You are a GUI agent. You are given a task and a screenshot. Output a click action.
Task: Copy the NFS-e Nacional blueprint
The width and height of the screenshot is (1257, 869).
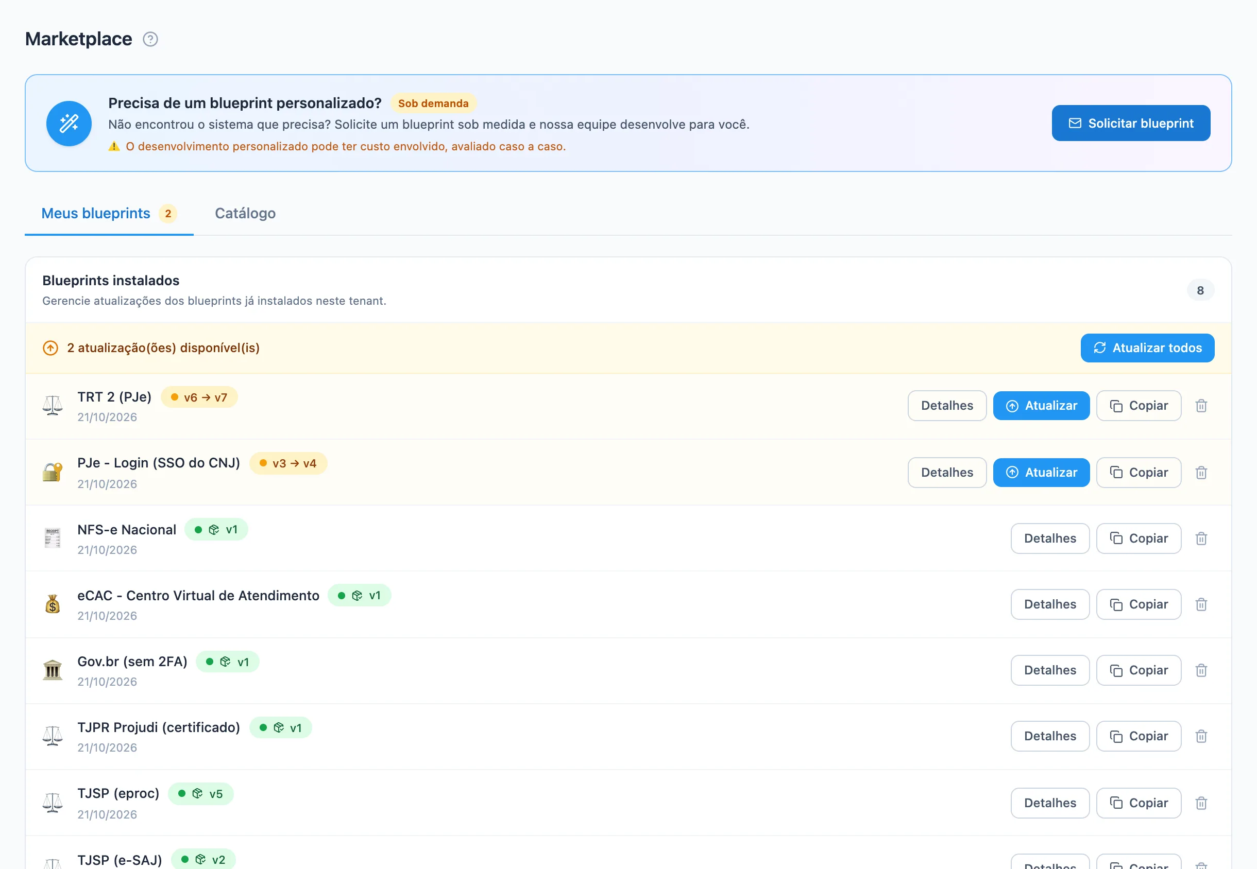coord(1138,538)
